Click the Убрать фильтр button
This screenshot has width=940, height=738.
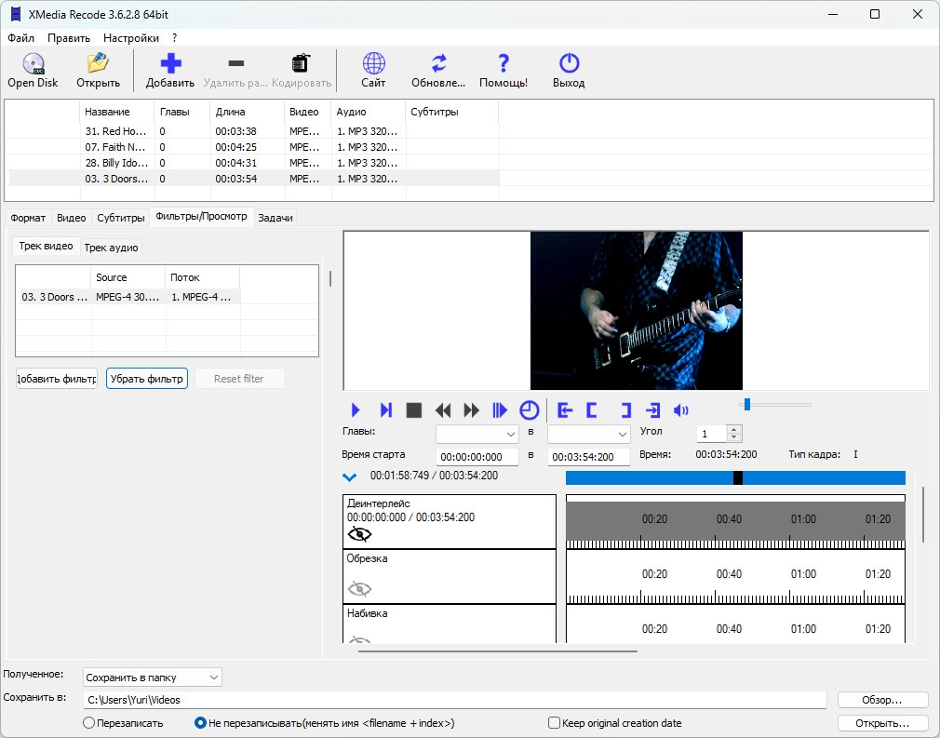coord(146,379)
